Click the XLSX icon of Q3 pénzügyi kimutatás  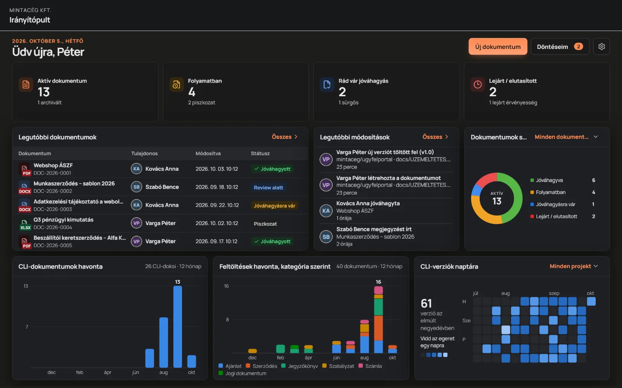pyautogui.click(x=24, y=223)
